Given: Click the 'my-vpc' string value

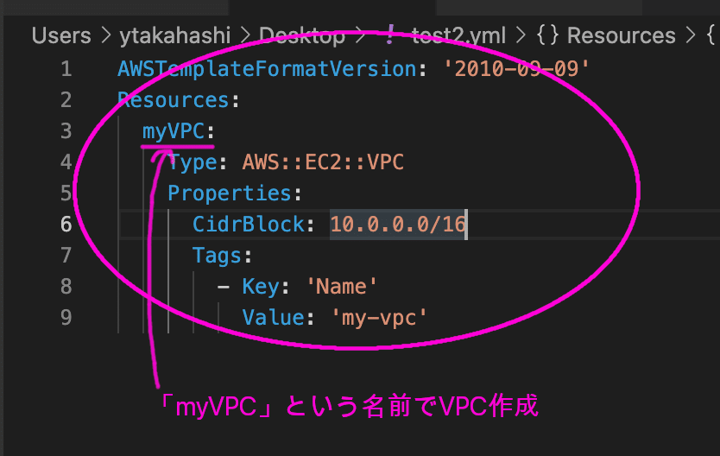Looking at the screenshot, I should click(x=379, y=317).
